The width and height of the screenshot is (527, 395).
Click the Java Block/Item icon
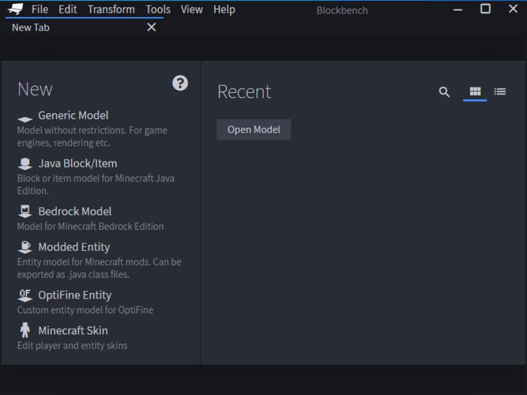click(25, 164)
